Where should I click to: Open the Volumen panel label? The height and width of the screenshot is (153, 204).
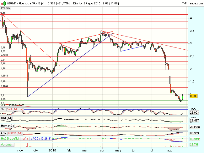pyautogui.click(x=7, y=145)
